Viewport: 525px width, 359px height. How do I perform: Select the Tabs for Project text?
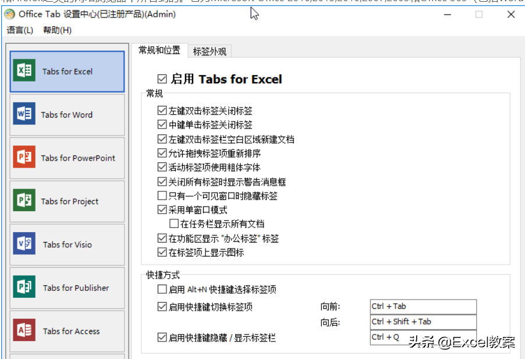point(70,201)
